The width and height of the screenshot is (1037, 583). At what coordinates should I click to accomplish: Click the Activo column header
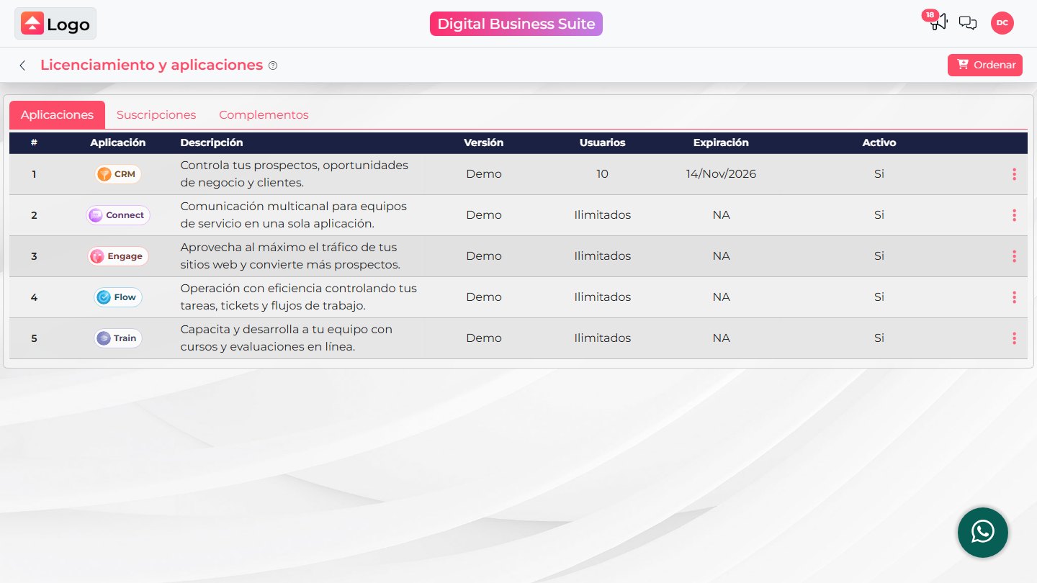pos(879,143)
